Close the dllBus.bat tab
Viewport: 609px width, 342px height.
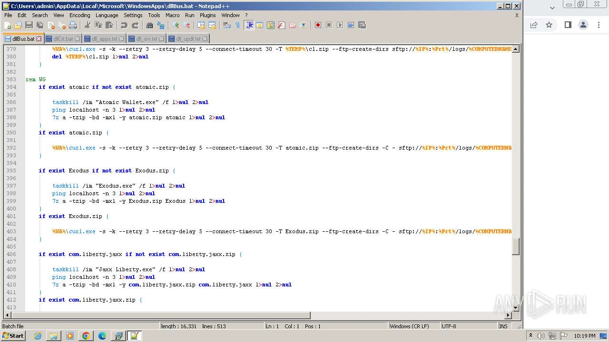point(39,38)
